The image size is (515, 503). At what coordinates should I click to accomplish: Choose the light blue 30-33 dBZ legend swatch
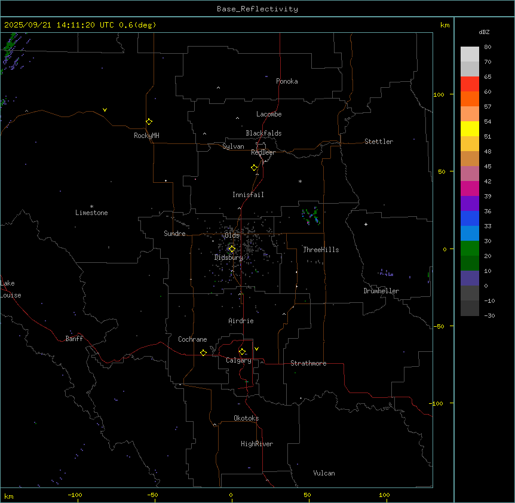tap(470, 233)
